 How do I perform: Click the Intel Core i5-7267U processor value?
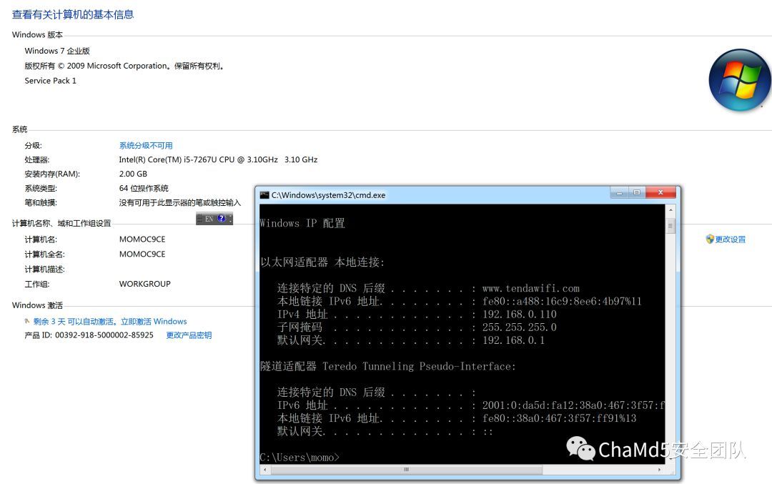(x=218, y=159)
